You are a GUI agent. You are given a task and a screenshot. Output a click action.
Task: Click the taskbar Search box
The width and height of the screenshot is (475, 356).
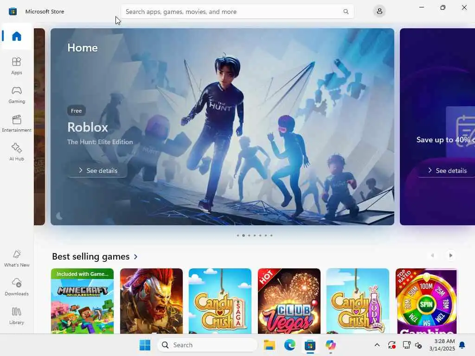coord(207,345)
